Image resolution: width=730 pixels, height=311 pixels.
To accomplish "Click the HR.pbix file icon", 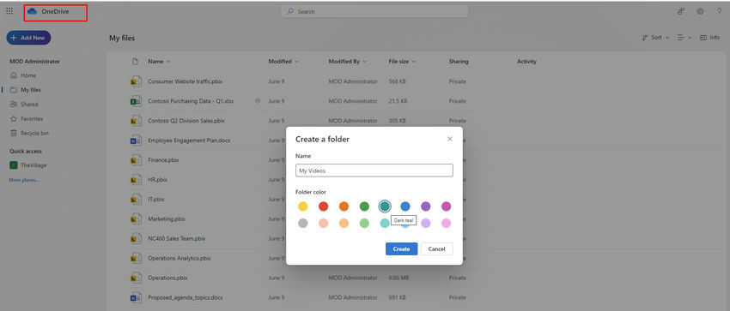I will click(136, 180).
